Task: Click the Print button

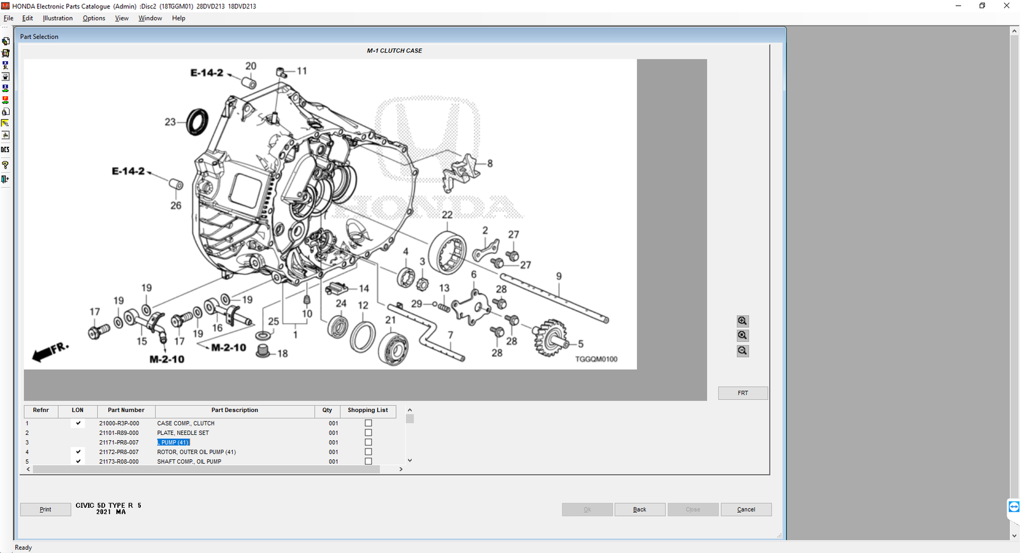Action: 45,510
